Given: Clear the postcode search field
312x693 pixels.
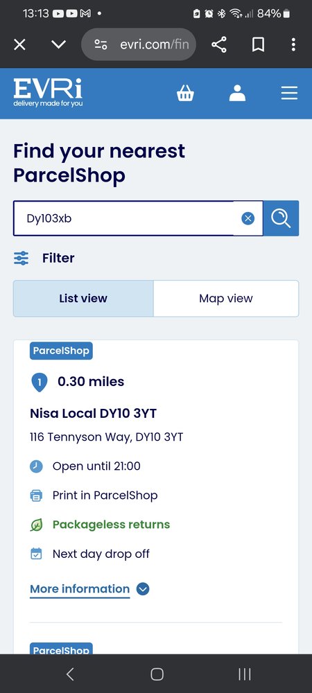Looking at the screenshot, I should tap(248, 218).
